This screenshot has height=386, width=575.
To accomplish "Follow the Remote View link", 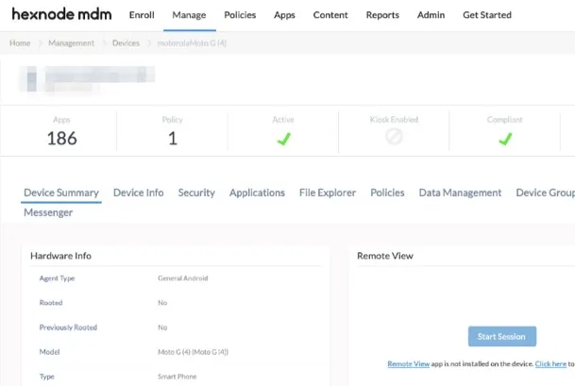I will point(409,363).
